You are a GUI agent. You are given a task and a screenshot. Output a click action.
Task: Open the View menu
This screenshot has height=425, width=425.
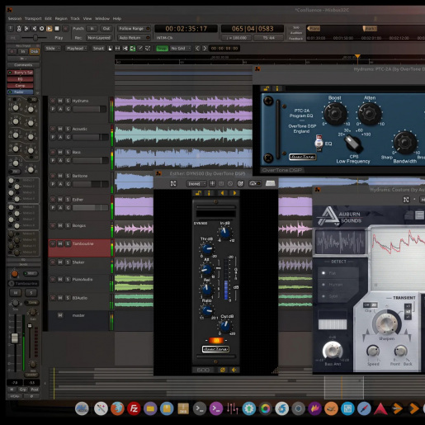tap(87, 19)
